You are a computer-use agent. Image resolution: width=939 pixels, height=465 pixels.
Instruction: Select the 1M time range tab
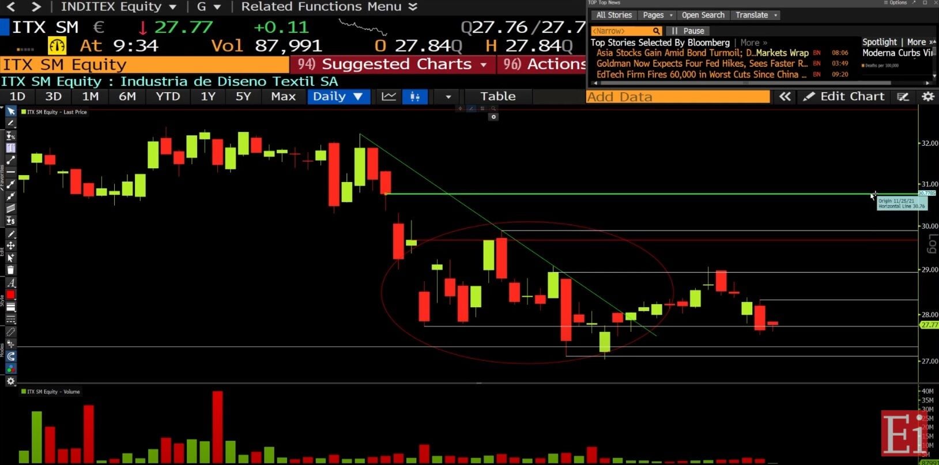90,97
